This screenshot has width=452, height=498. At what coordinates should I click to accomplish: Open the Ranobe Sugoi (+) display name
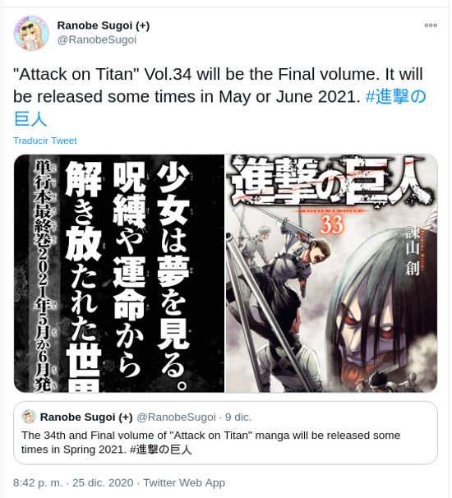104,25
